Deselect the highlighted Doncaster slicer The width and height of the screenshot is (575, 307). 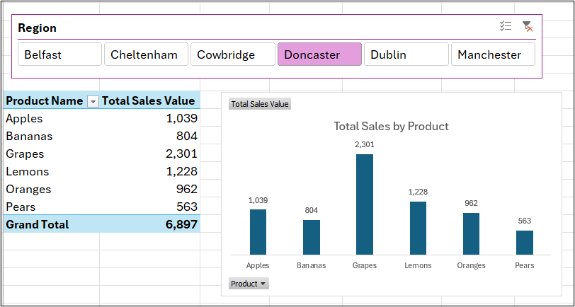click(319, 54)
